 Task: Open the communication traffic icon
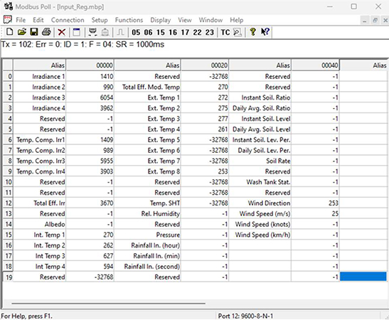[x=238, y=32]
